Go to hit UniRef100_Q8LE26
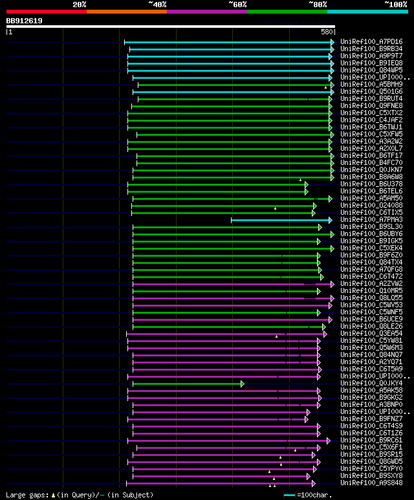This screenshot has height=500, width=414. tap(371, 326)
